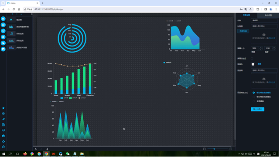Click the funnel filter icon above component list
Screen dimensions: 280x157
(x=12, y=14)
